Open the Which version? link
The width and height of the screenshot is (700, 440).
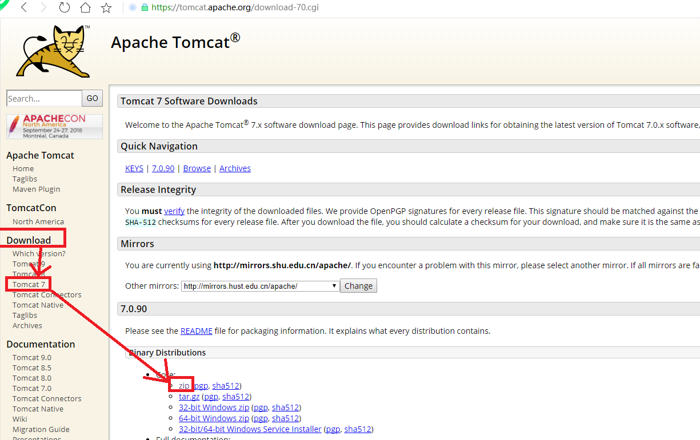click(39, 253)
